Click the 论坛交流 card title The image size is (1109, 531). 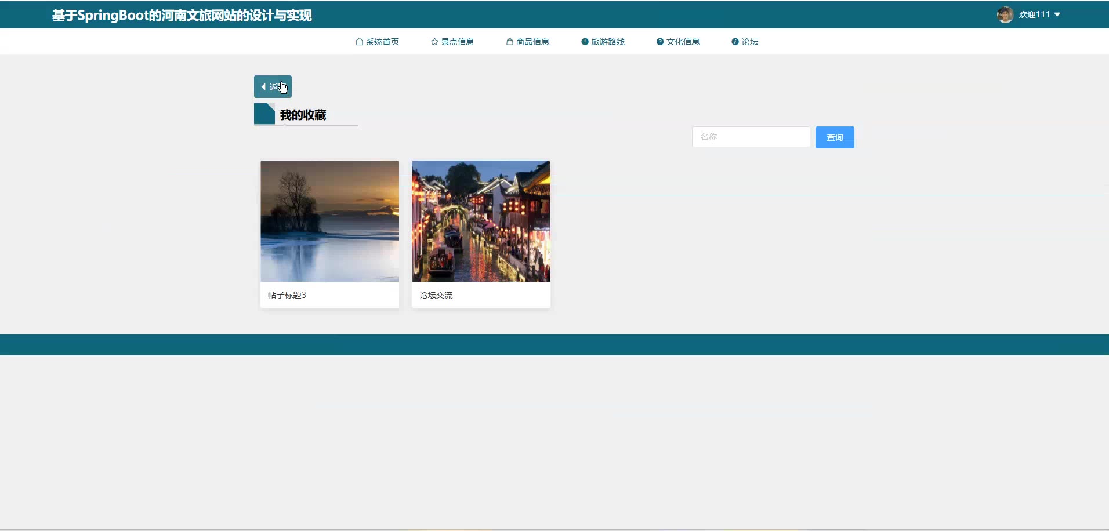(x=436, y=295)
